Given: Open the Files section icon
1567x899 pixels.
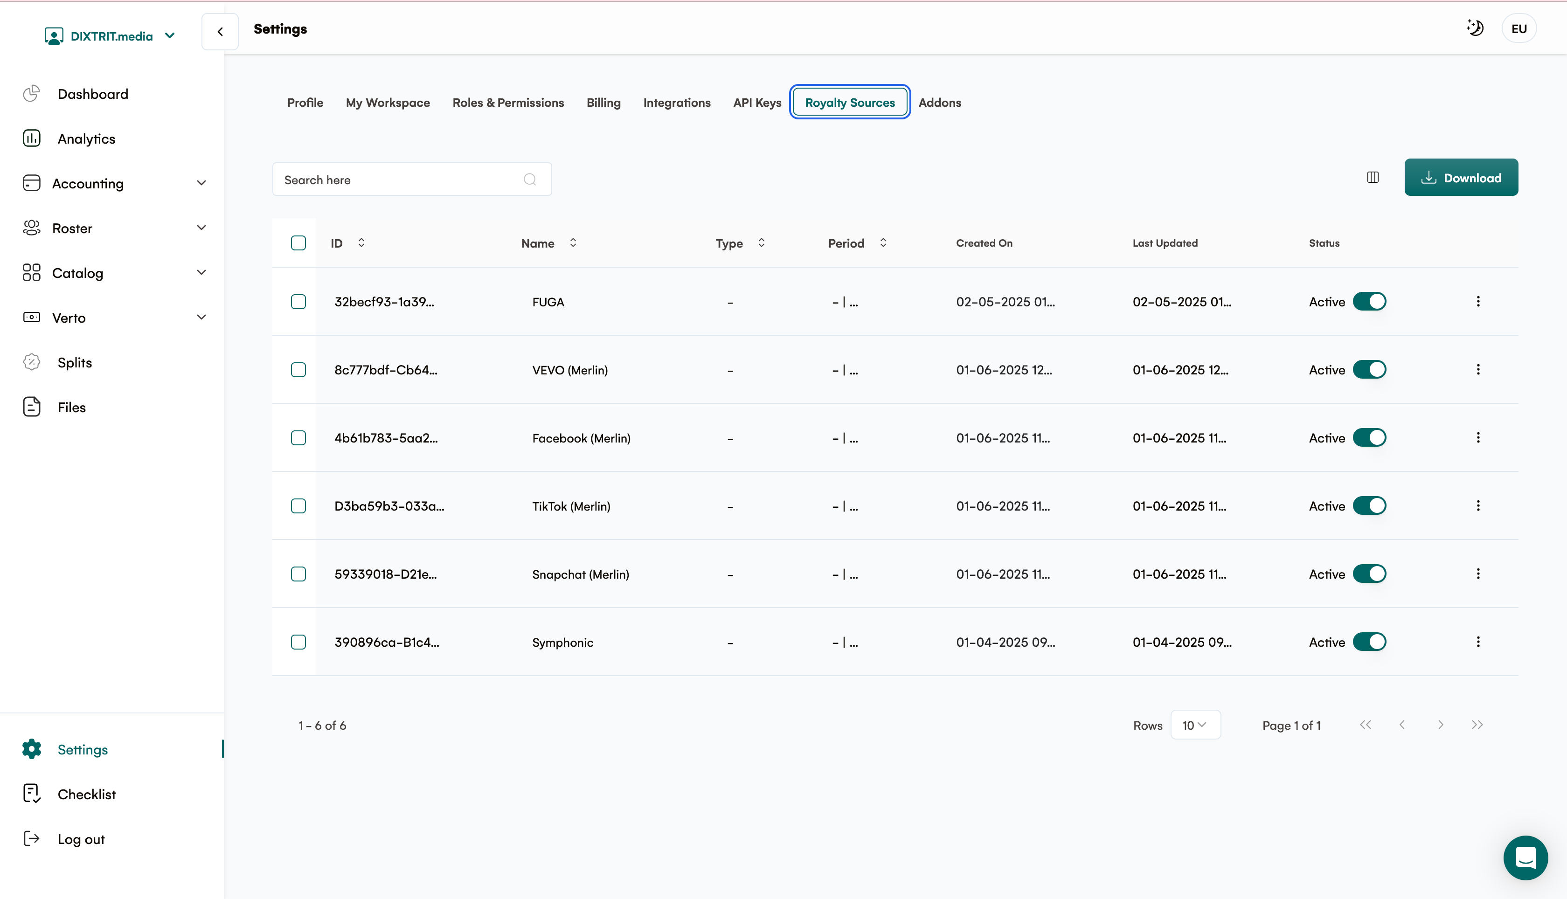Looking at the screenshot, I should 32,407.
